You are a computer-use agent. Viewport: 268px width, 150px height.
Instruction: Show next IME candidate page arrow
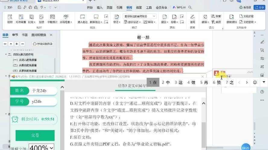pos(247,82)
